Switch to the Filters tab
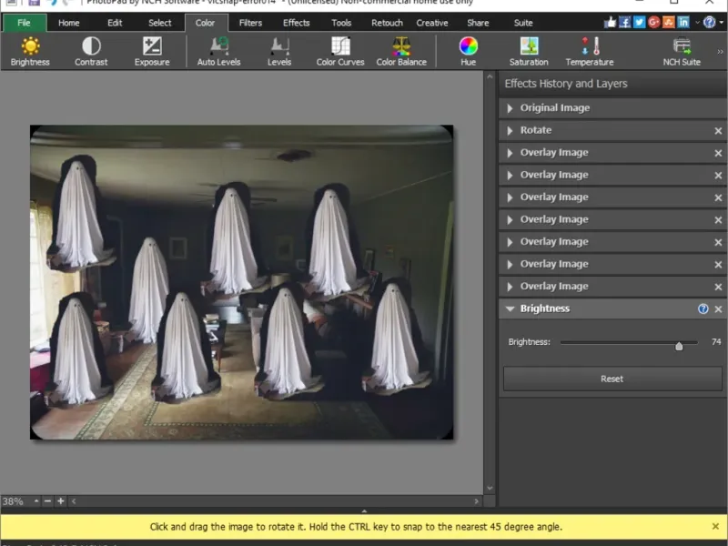 pyautogui.click(x=250, y=23)
